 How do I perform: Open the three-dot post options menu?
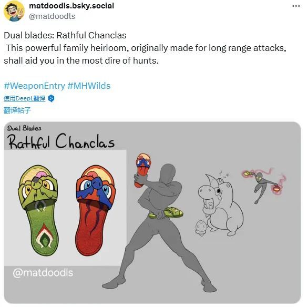[x=296, y=6]
